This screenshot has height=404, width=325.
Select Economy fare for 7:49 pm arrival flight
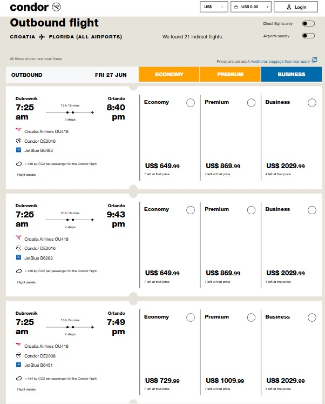pyautogui.click(x=191, y=317)
